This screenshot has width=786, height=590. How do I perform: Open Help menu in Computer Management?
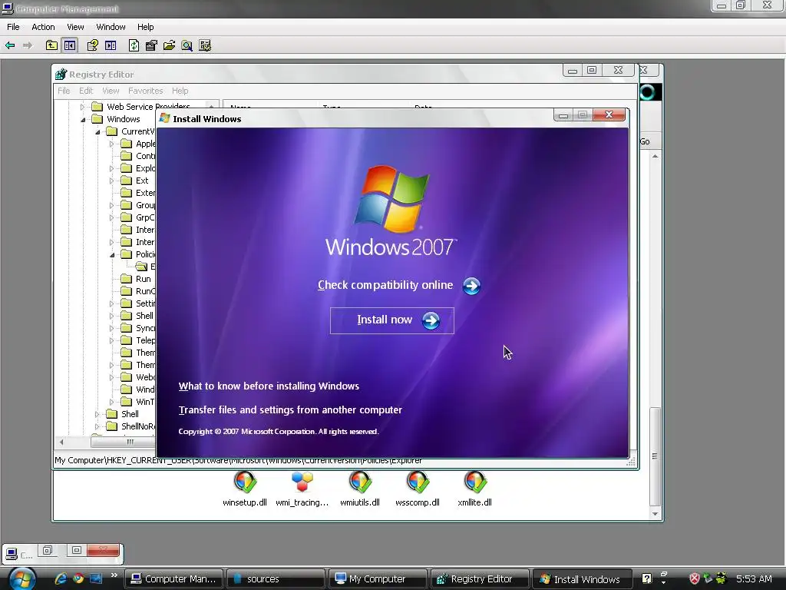pyautogui.click(x=145, y=27)
